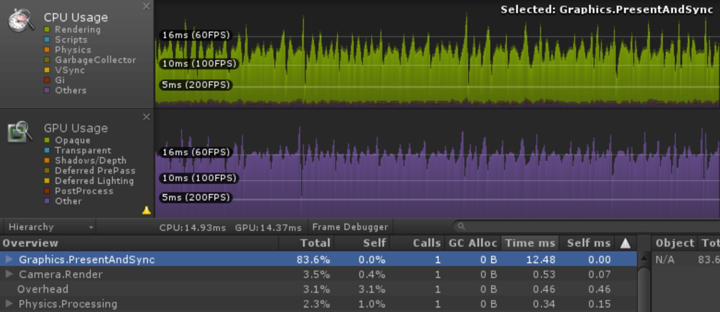Click the warning column header icon

click(x=625, y=243)
